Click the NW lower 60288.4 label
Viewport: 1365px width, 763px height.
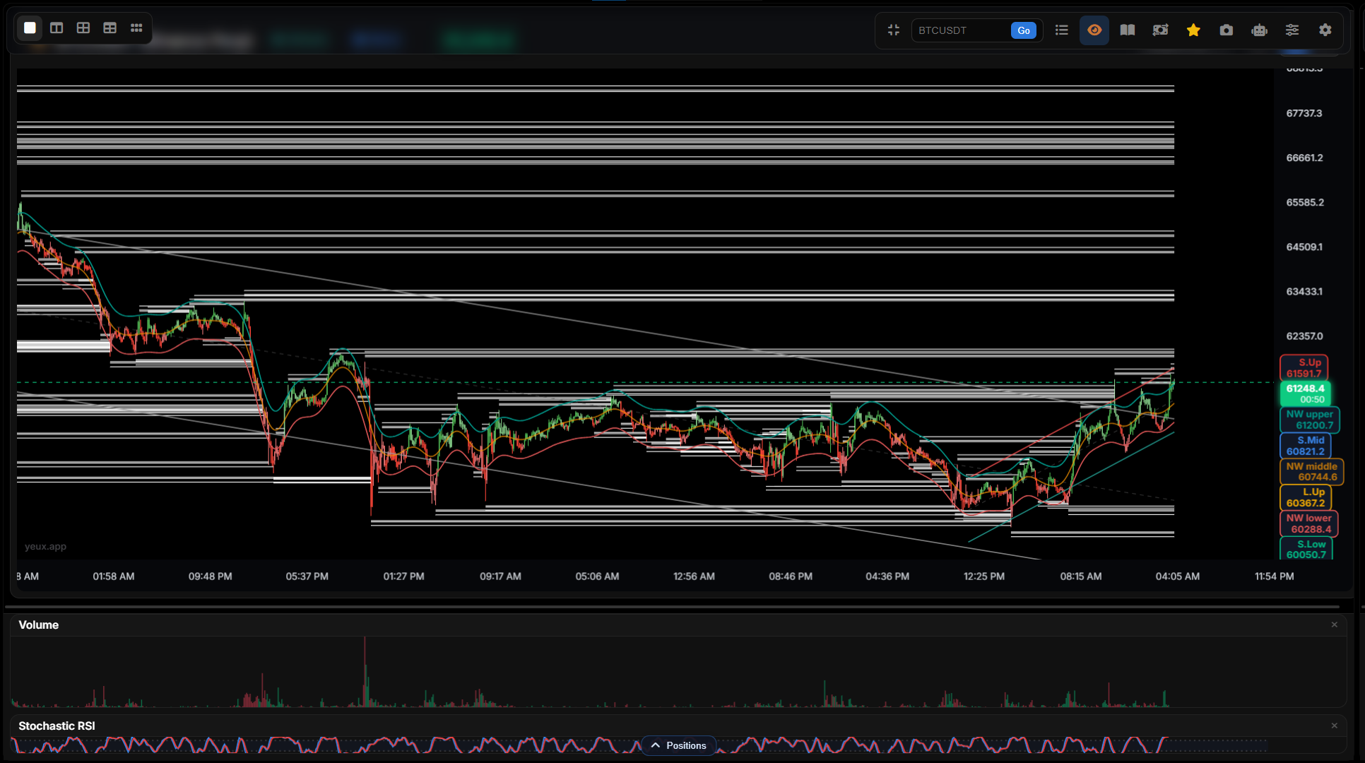pos(1309,524)
